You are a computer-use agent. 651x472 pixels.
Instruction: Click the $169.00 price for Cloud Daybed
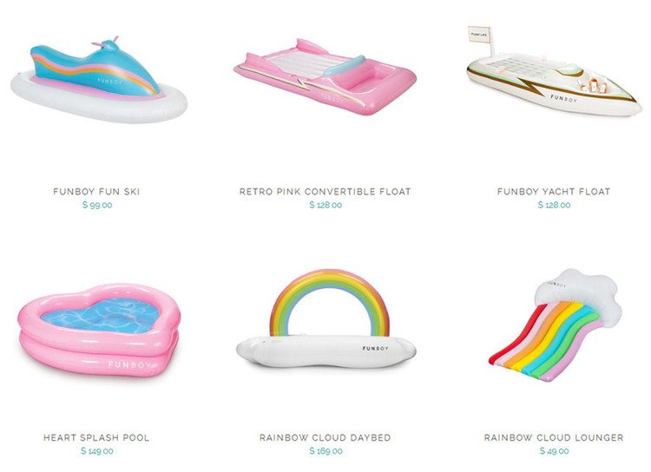(x=325, y=451)
